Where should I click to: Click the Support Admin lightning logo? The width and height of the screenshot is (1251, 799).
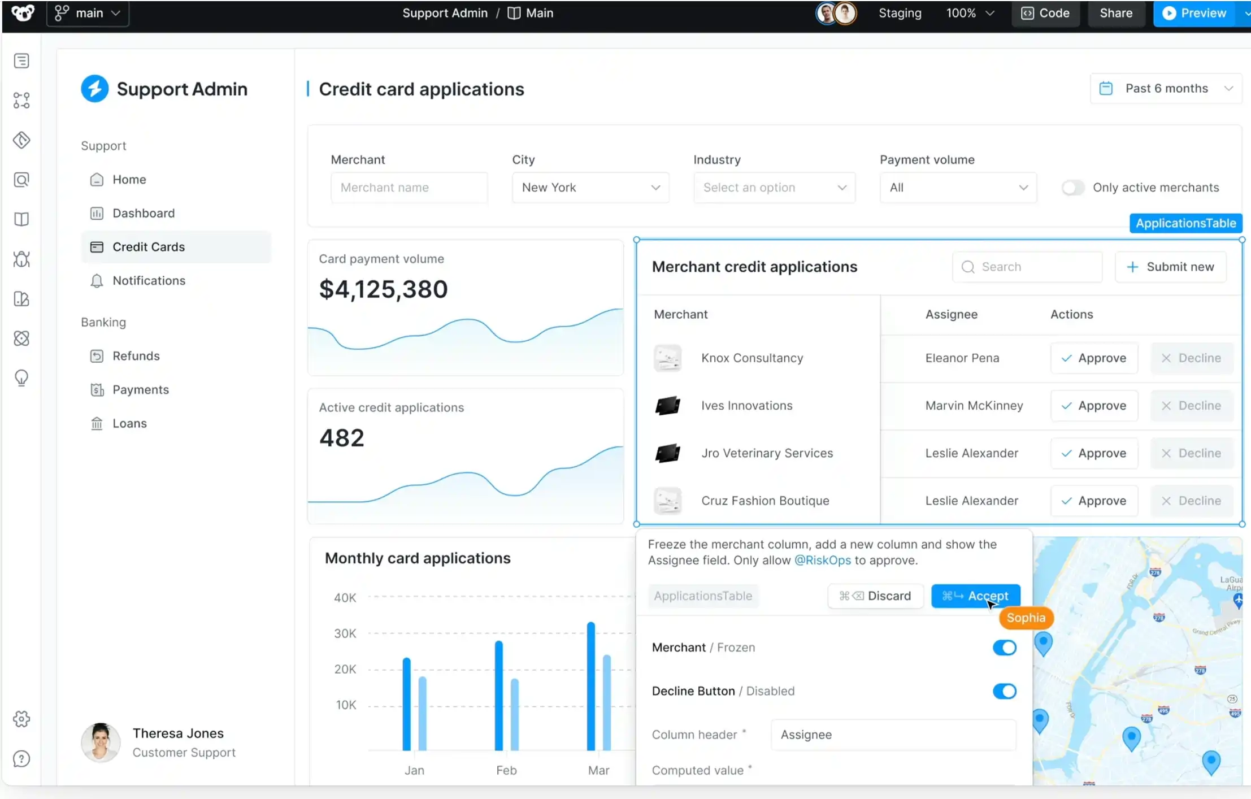[x=95, y=89]
